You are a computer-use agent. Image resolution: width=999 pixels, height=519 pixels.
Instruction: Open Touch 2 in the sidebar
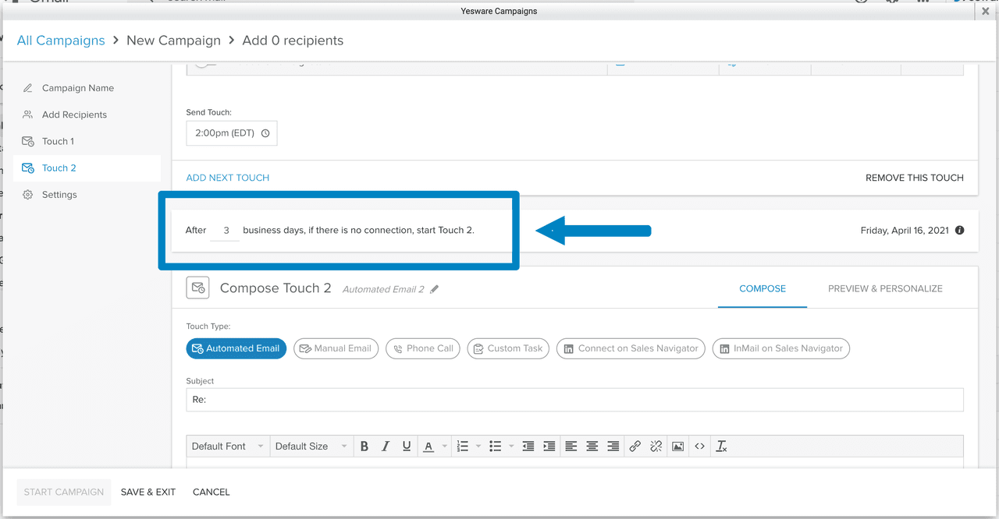click(x=87, y=168)
